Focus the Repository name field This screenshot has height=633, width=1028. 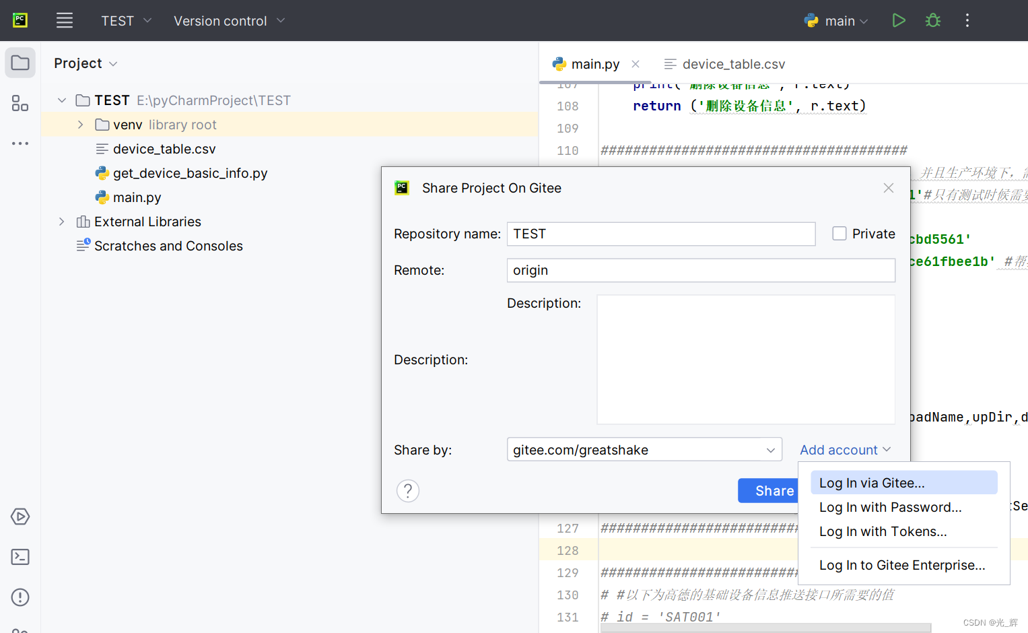(x=661, y=234)
